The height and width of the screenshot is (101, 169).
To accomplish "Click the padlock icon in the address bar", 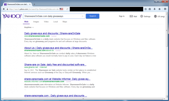I will click(7, 9).
